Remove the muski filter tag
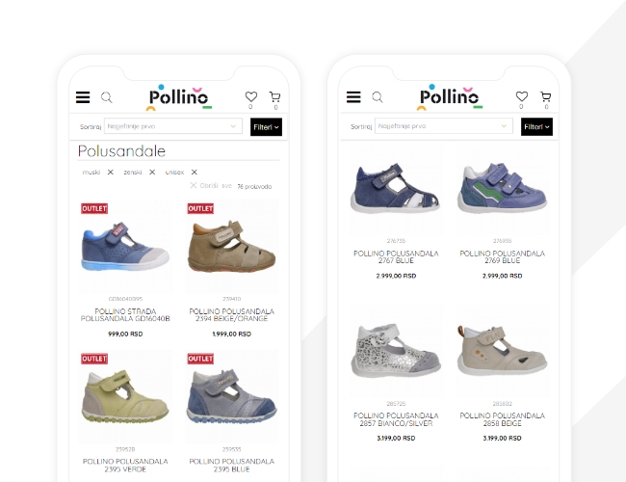Image resolution: width=626 pixels, height=482 pixels. 111,173
